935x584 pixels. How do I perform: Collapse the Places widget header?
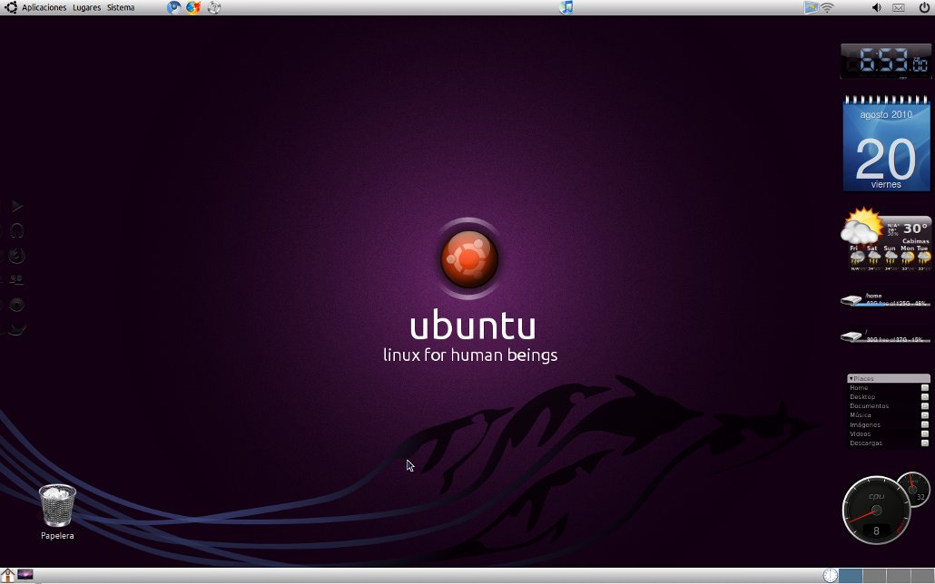(889, 378)
